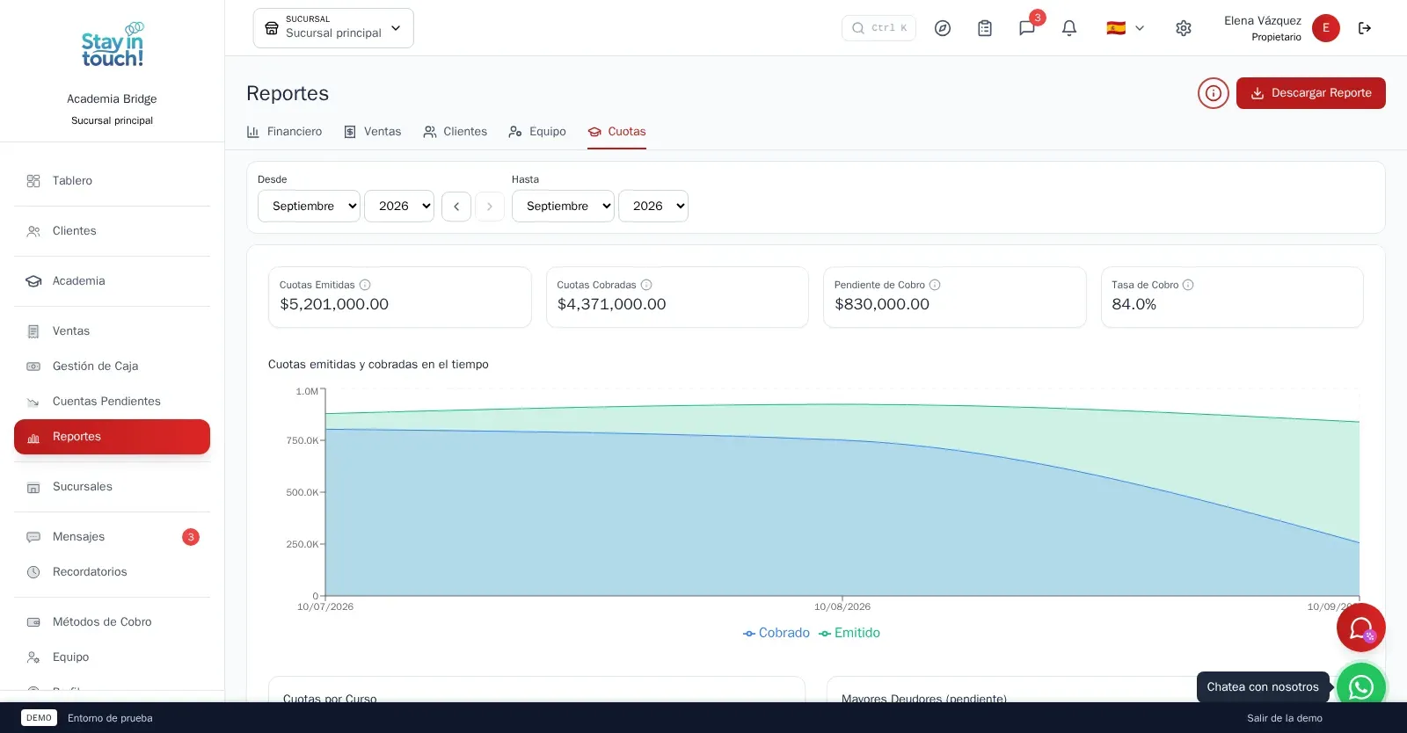Viewport: 1407px width, 733px height.
Task: Toggle the Cobrado series in legend
Action: click(x=776, y=633)
